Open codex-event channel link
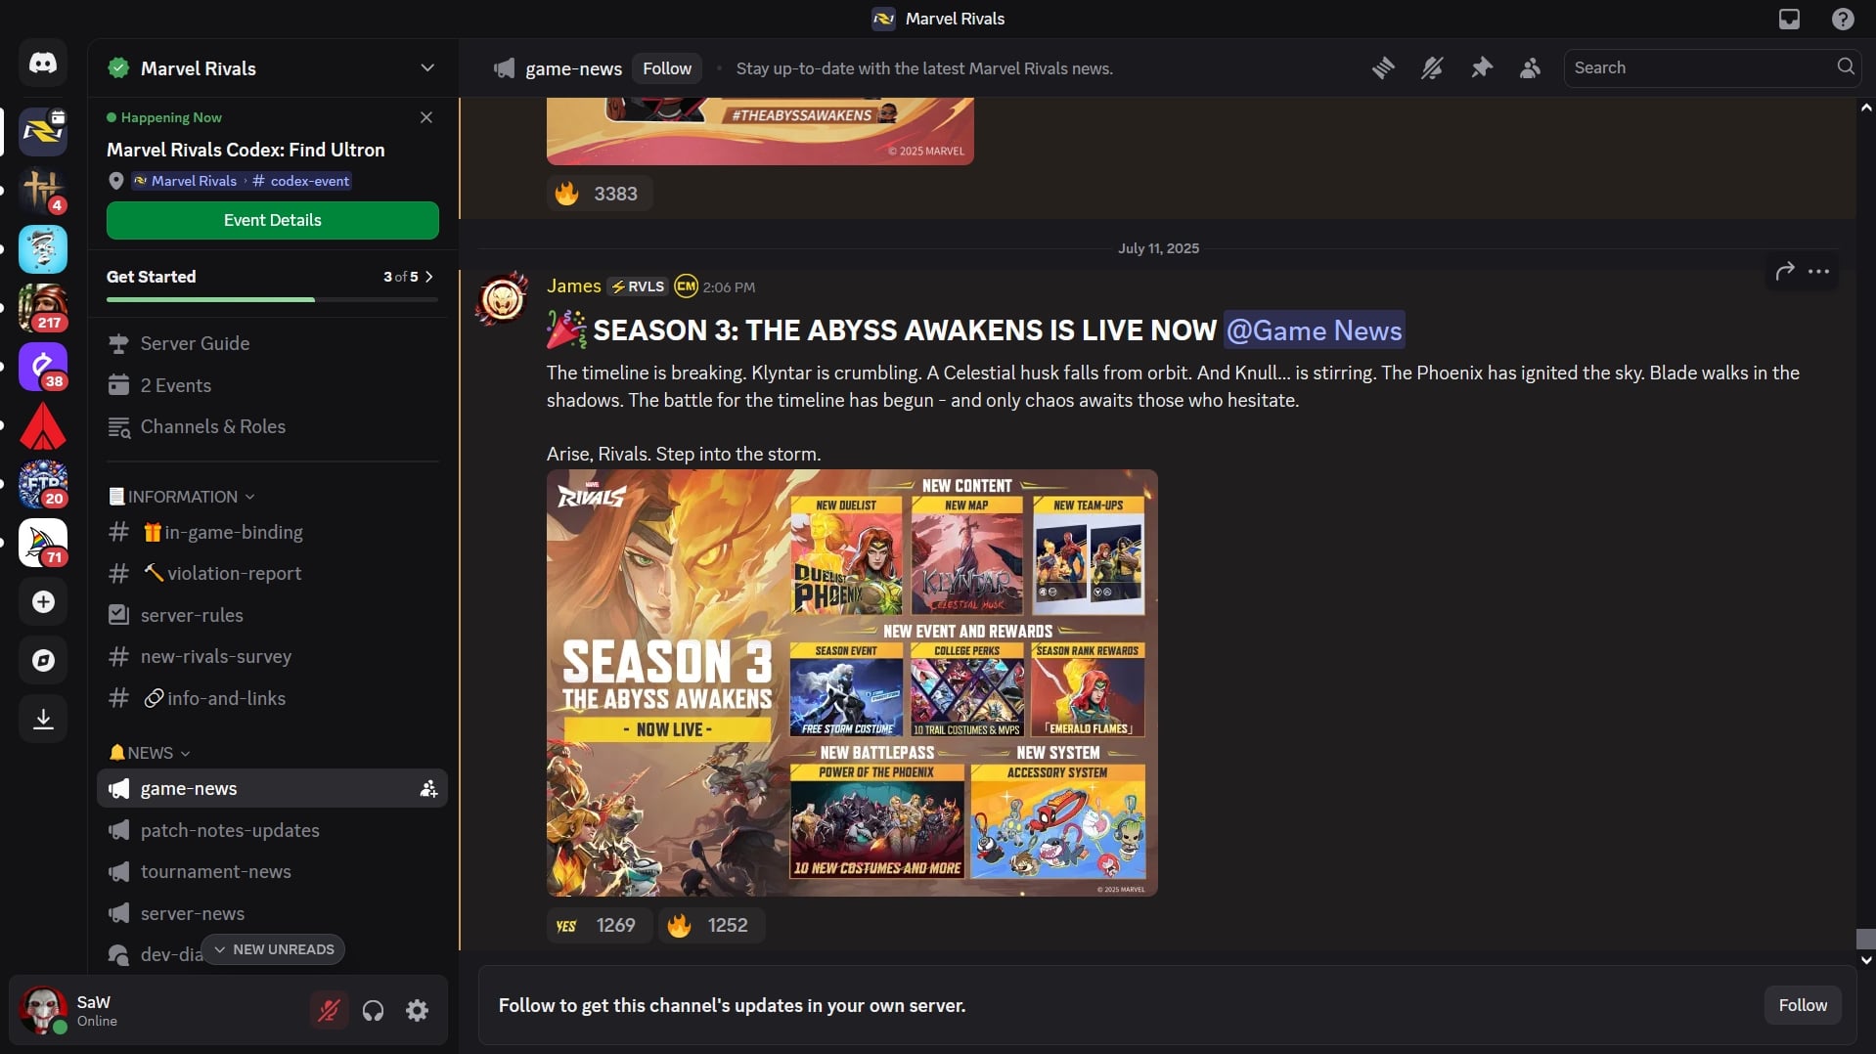Screen dimensions: 1876x1054 point(301,181)
